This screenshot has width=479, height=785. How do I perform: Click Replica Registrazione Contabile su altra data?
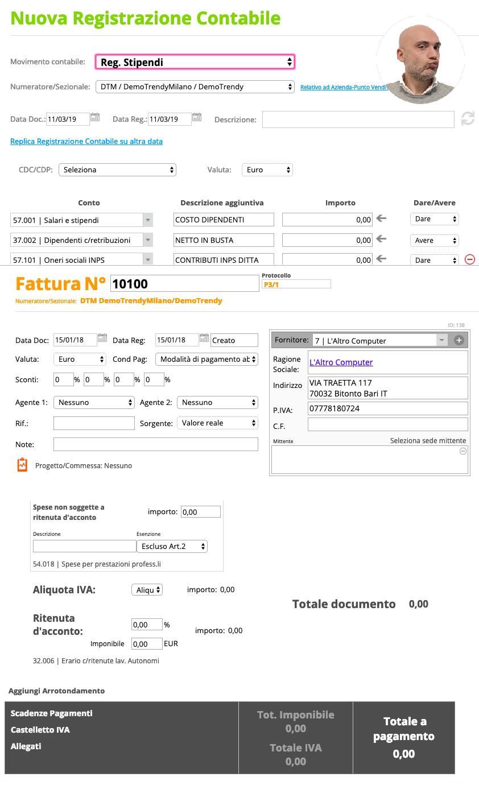point(86,141)
